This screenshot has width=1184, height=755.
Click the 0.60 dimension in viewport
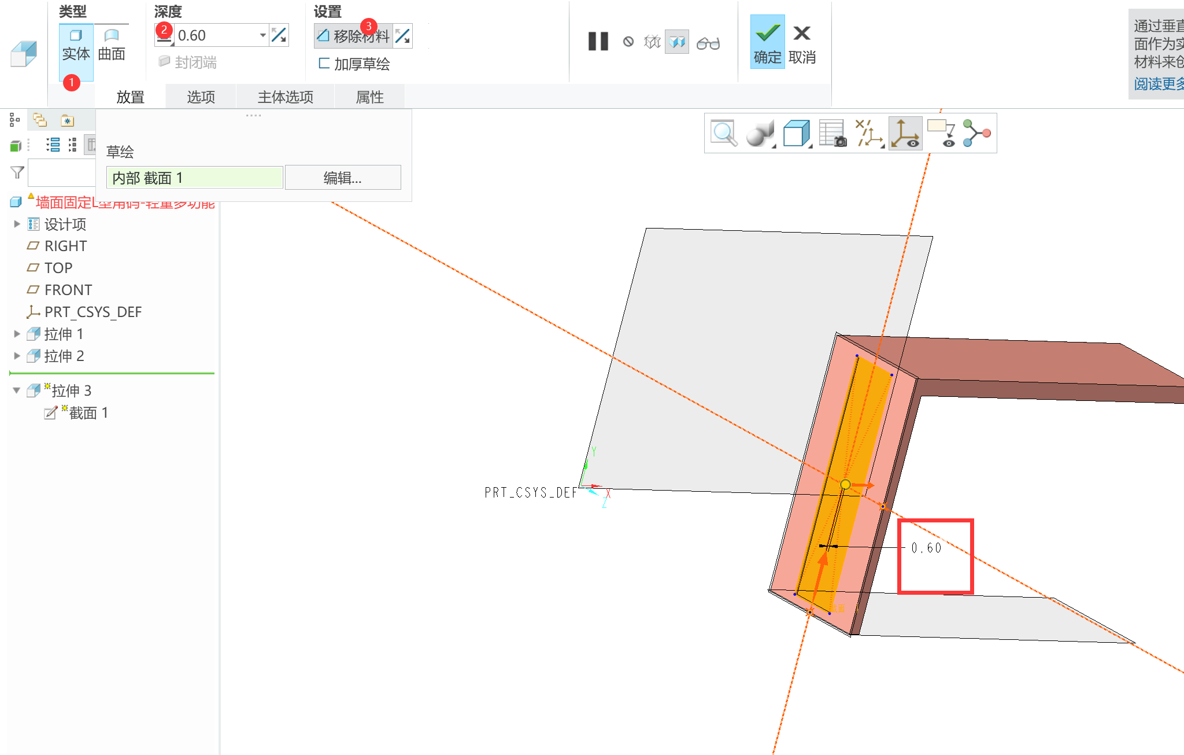[926, 548]
